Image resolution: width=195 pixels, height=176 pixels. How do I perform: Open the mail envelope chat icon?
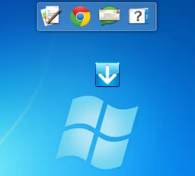(109, 16)
